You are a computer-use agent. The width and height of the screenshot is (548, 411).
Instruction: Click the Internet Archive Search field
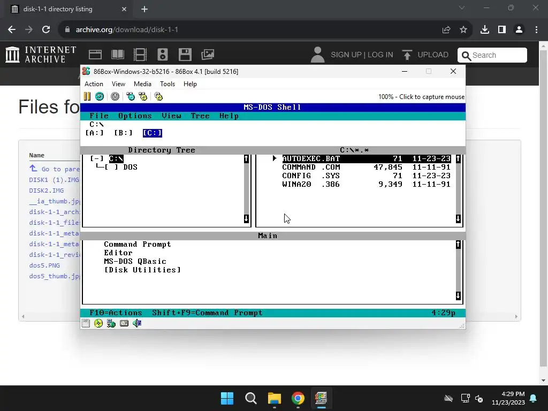(492, 55)
